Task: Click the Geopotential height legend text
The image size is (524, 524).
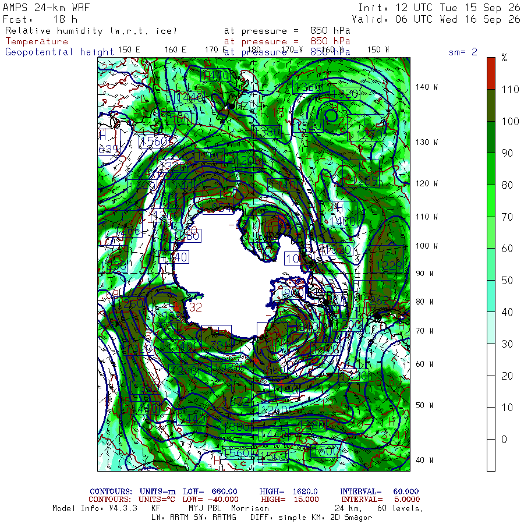Action: point(59,52)
